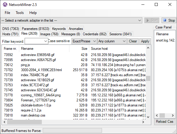177x134 pixels.
Task: Switch to the DNS (7363) tab
Action: (x=11, y=29)
